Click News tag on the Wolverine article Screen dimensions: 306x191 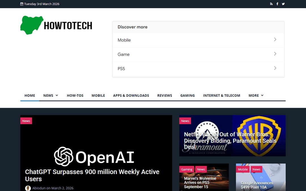point(201,169)
